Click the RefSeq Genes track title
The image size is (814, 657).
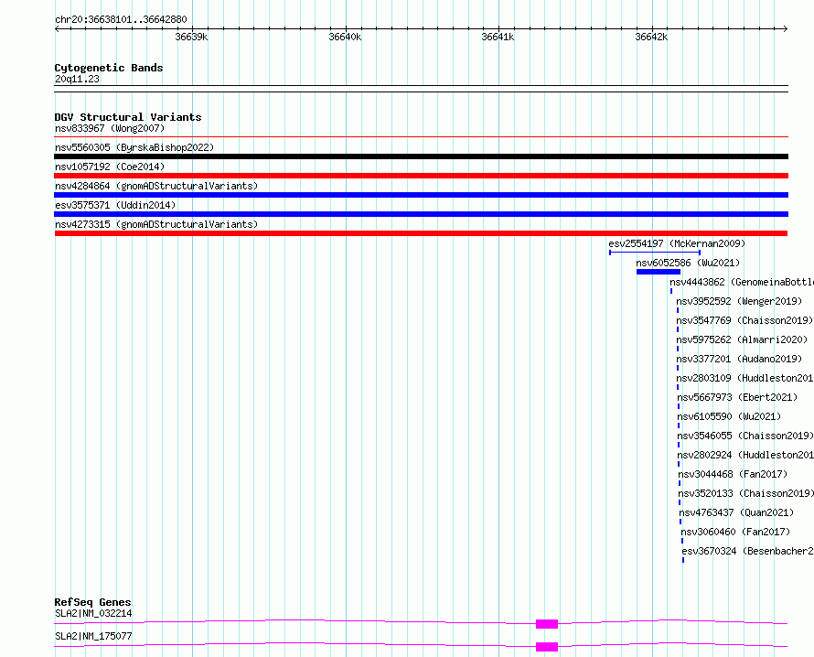[92, 602]
